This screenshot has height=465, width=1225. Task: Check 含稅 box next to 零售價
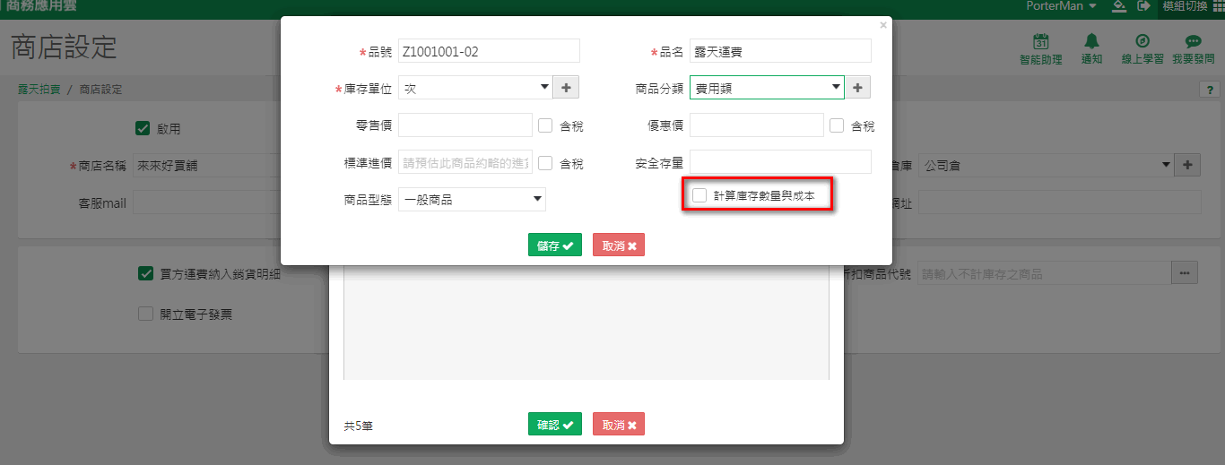pos(545,125)
